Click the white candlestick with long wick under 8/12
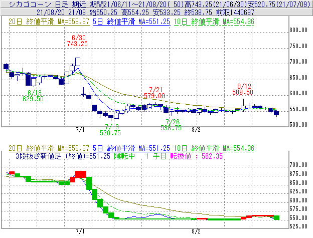313x238 pixels. pyautogui.click(x=243, y=106)
